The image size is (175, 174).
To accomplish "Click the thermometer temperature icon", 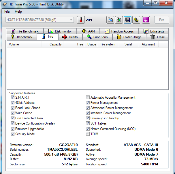I will 81,20.
